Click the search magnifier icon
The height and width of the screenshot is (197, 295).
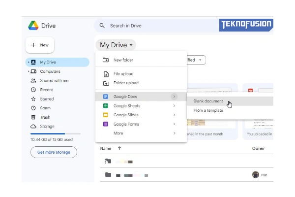coord(102,26)
